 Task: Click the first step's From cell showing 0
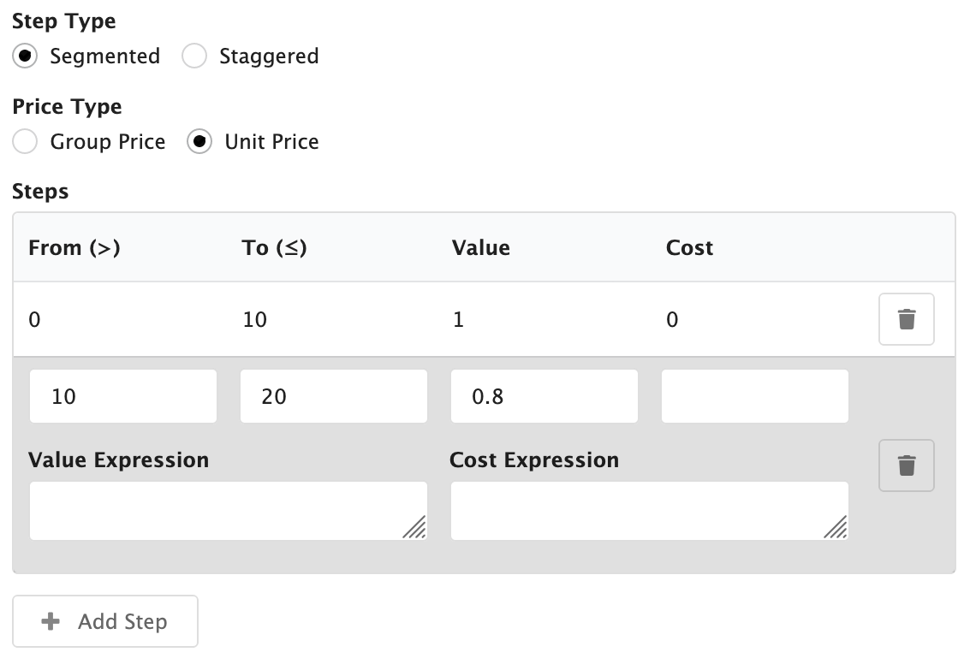click(x=34, y=320)
